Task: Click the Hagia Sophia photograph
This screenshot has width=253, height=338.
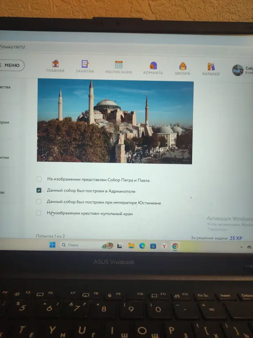Action: 115,121
